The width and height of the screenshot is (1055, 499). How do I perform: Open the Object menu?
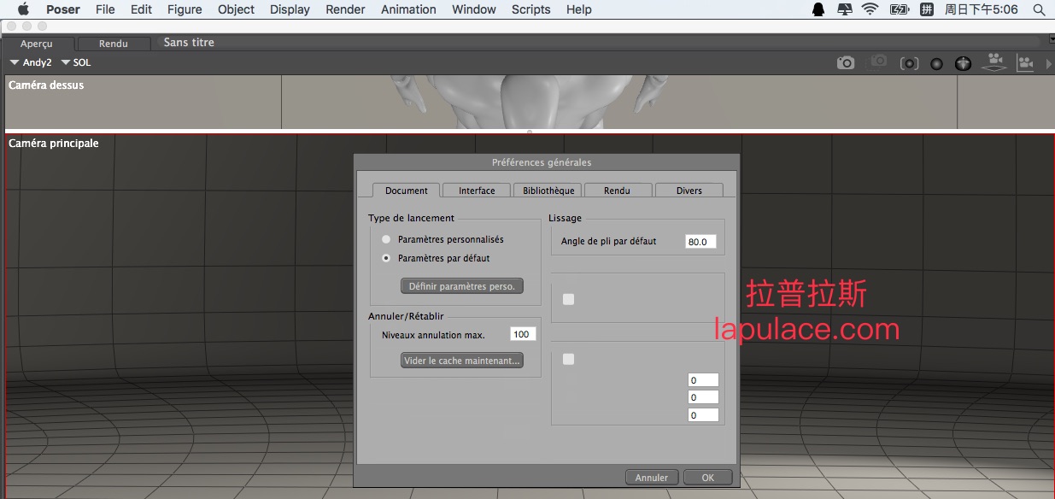coord(237,9)
